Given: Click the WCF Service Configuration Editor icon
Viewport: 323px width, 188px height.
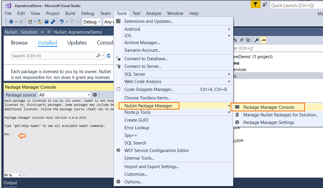Looking at the screenshot, I should pos(118,150).
